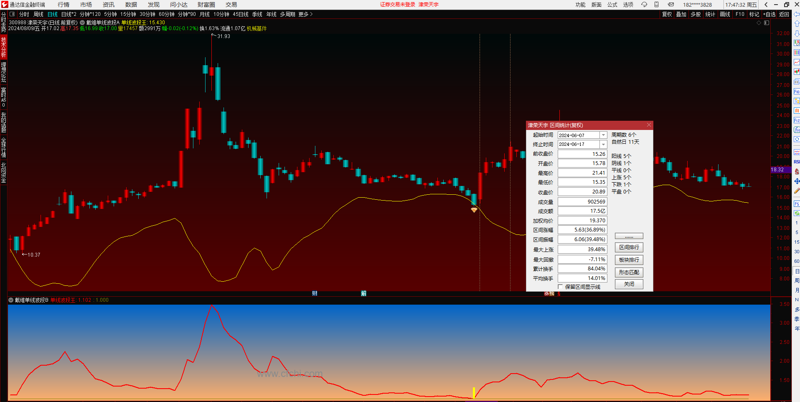Click the f(x) formula sidebar icon
This screenshot has height=402, width=800.
pyautogui.click(x=797, y=130)
